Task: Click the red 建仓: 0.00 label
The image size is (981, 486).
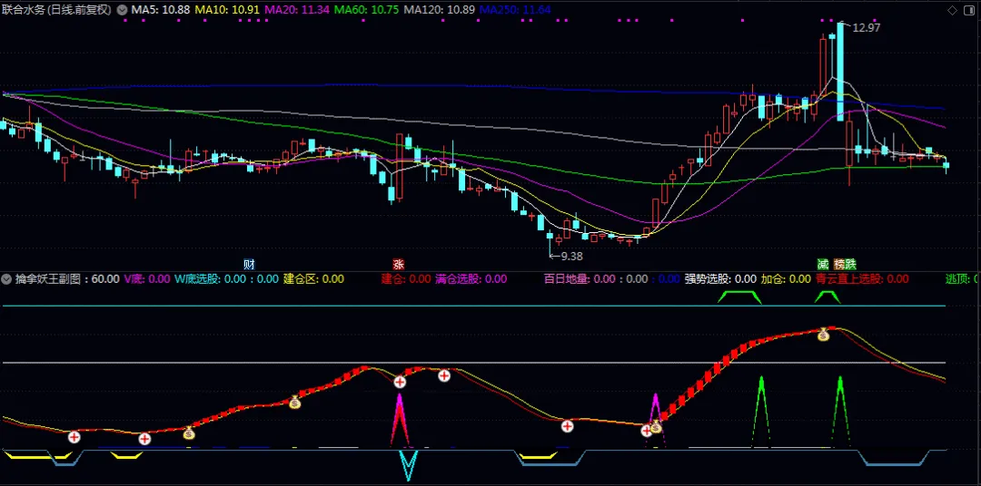Action: coord(406,278)
